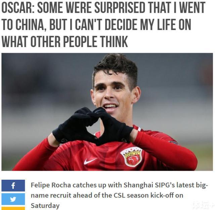Click the Shanghai SIPG club badge
This screenshot has width=215, height=210.
(x=131, y=156)
